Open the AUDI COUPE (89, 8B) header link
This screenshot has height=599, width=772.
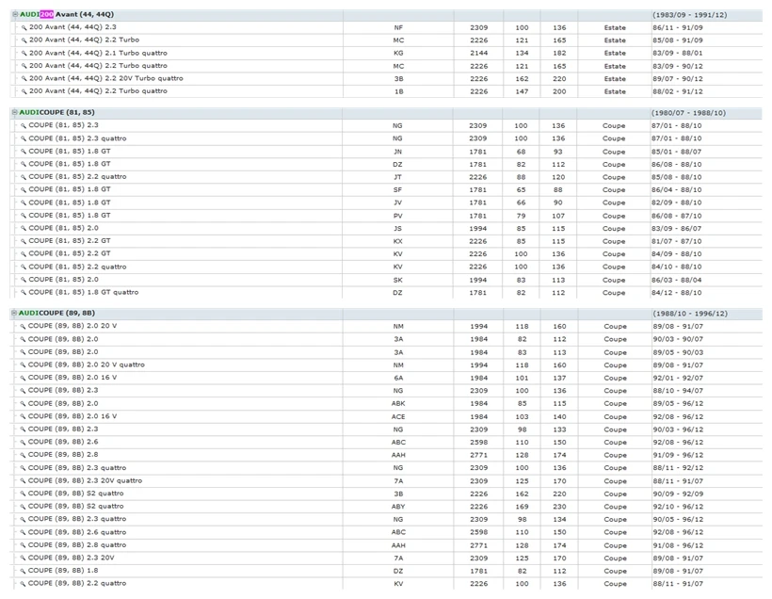[x=56, y=314]
